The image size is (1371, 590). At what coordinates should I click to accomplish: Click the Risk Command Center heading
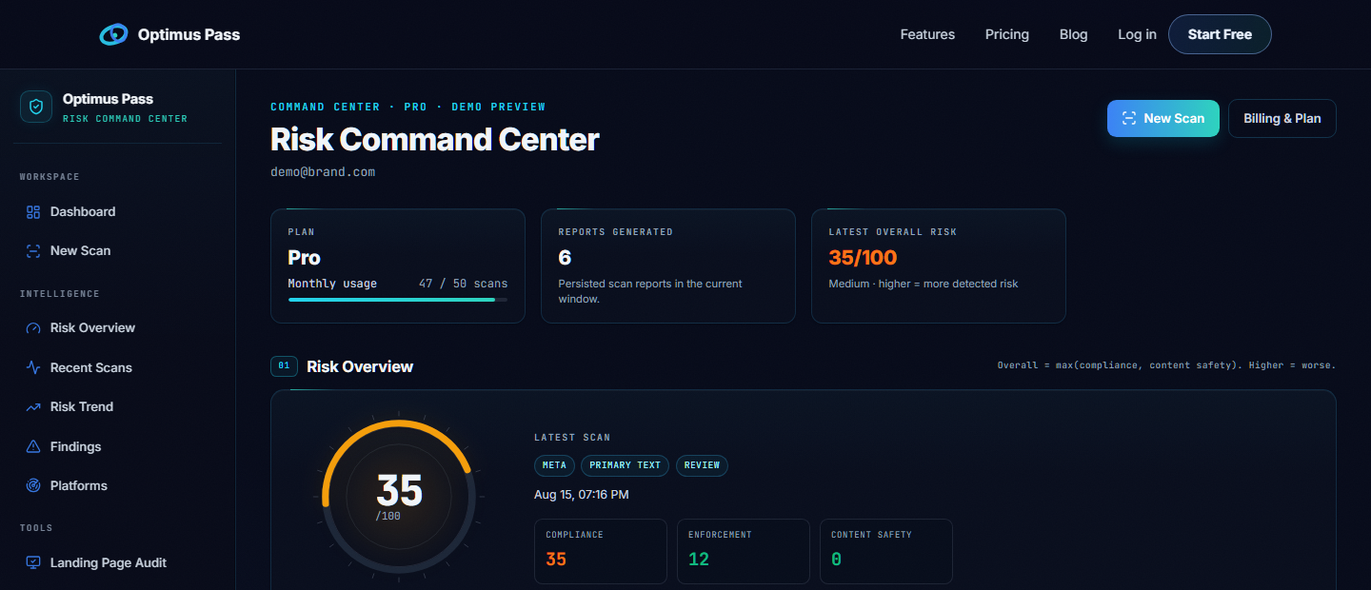tap(435, 140)
